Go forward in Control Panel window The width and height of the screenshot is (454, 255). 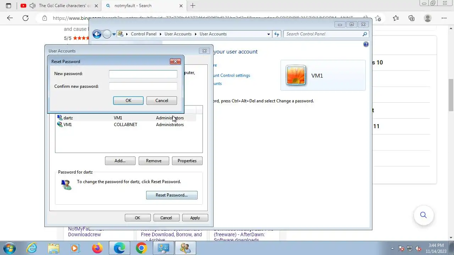[107, 34]
